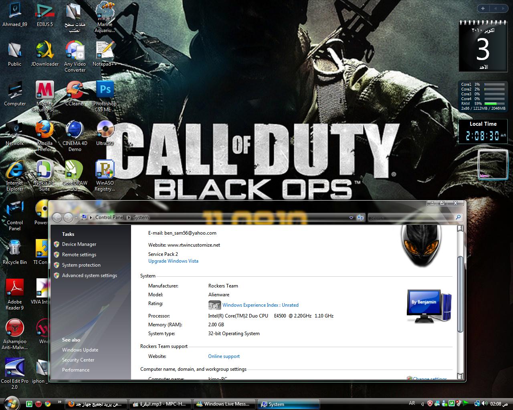
Task: Open the CCleaner desktop icon
Action: click(75, 94)
